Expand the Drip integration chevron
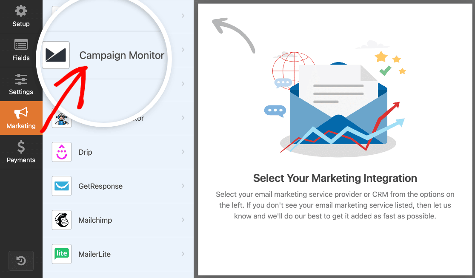Image resolution: width=475 pixels, height=278 pixels. (183, 152)
